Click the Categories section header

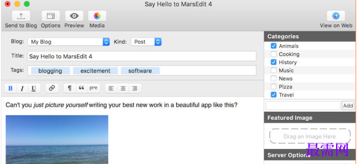pyautogui.click(x=310, y=36)
